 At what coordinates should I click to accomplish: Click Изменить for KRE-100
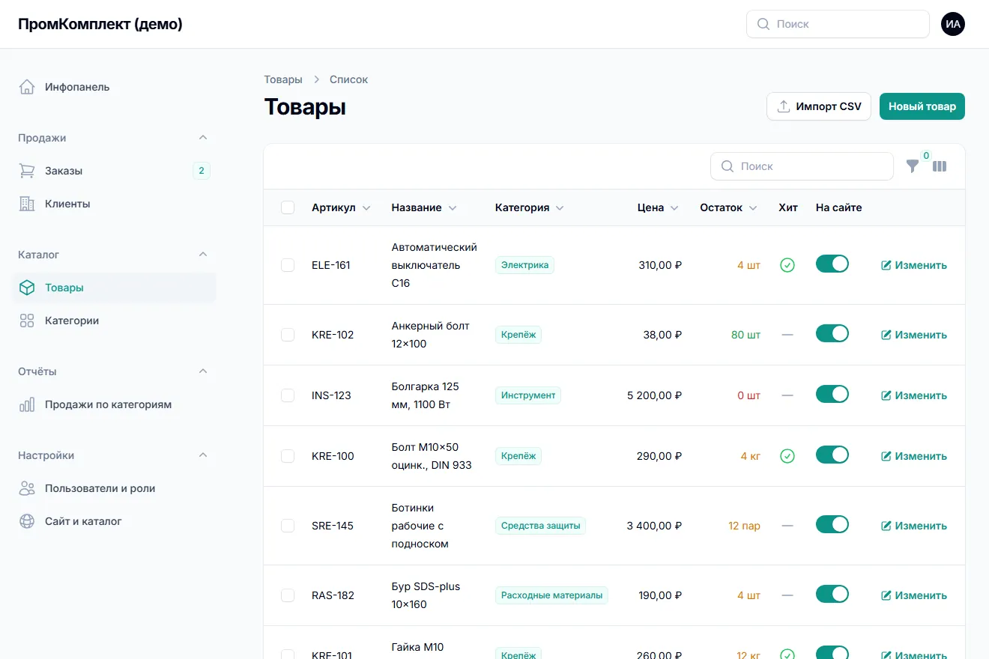point(914,456)
